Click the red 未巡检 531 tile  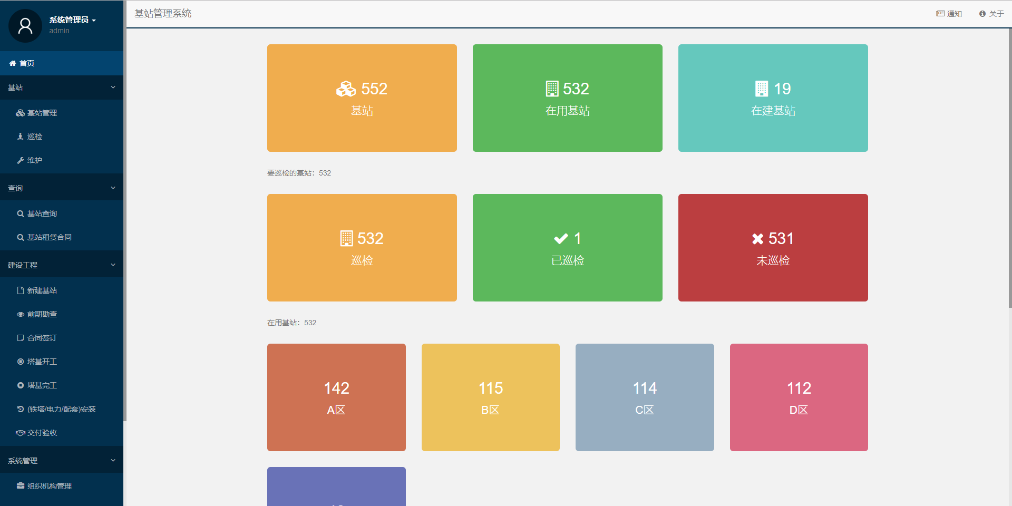point(773,248)
